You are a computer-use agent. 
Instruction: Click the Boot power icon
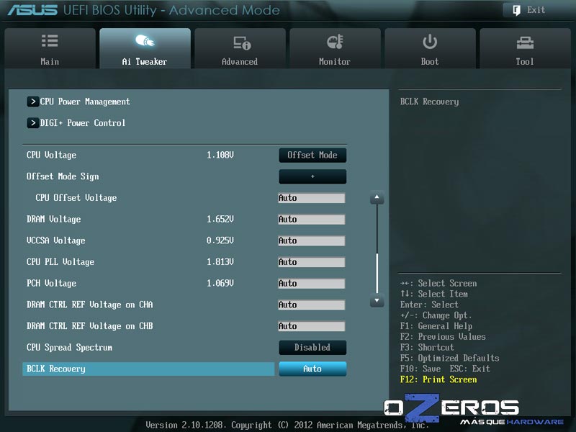(430, 42)
